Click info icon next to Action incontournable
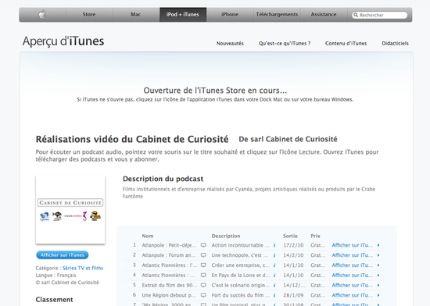The height and width of the screenshot is (306, 430). click(x=274, y=245)
